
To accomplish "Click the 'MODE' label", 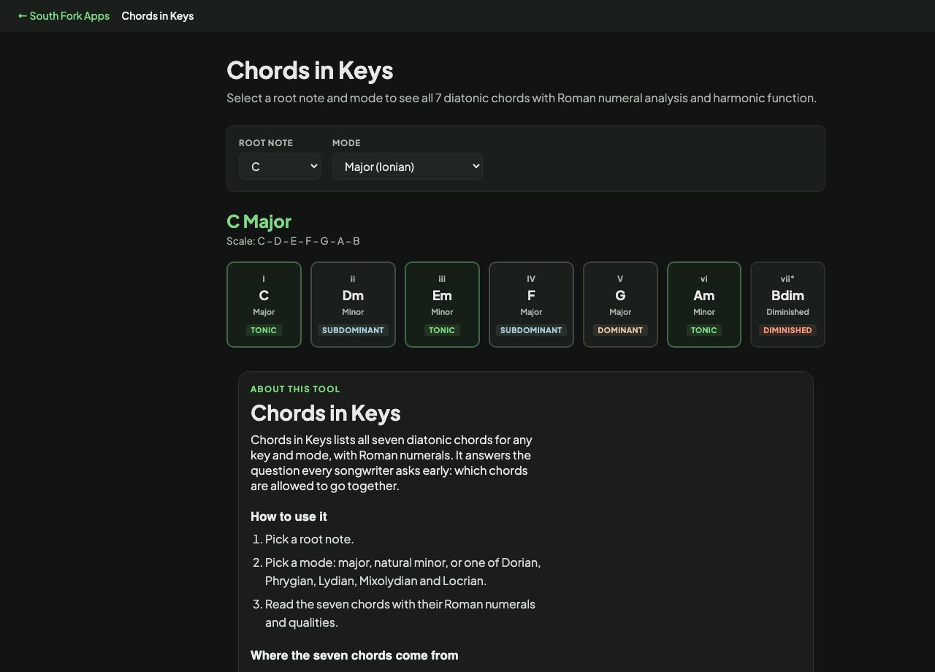I will [x=346, y=143].
